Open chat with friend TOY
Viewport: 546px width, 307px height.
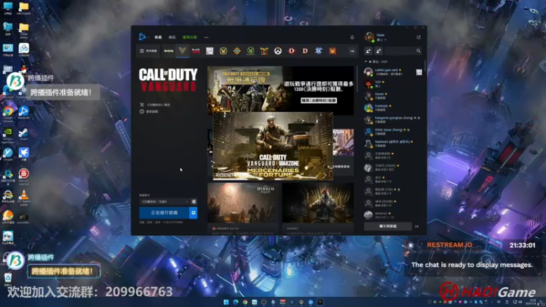[x=393, y=84]
